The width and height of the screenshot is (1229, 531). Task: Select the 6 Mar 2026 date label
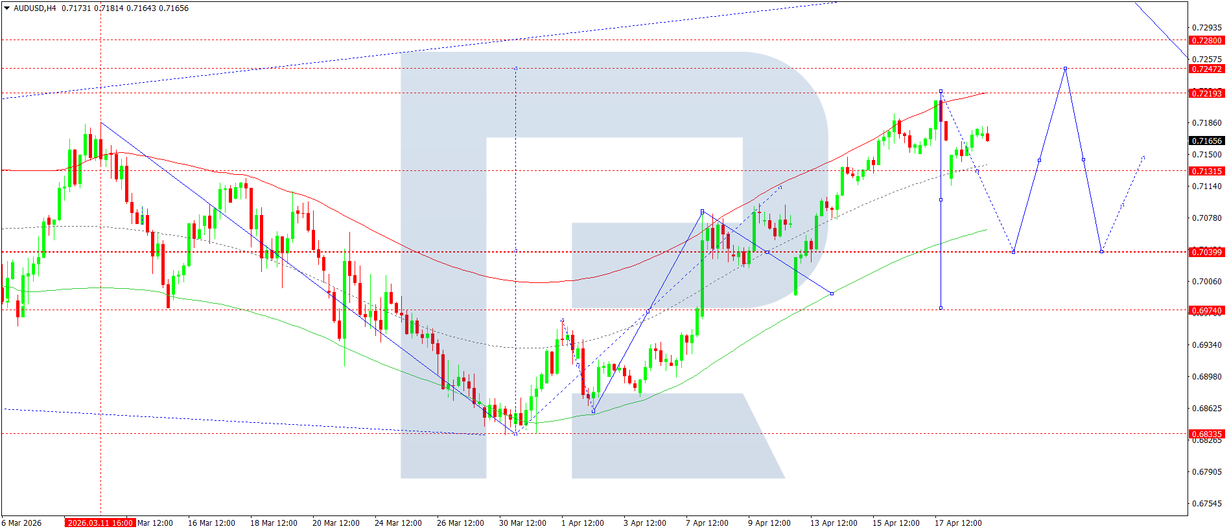point(21,523)
